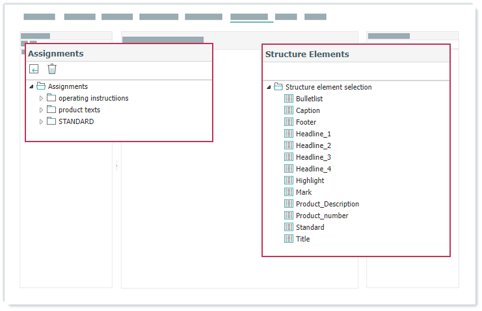
Task: Select Product_number element label
Action: click(x=322, y=216)
